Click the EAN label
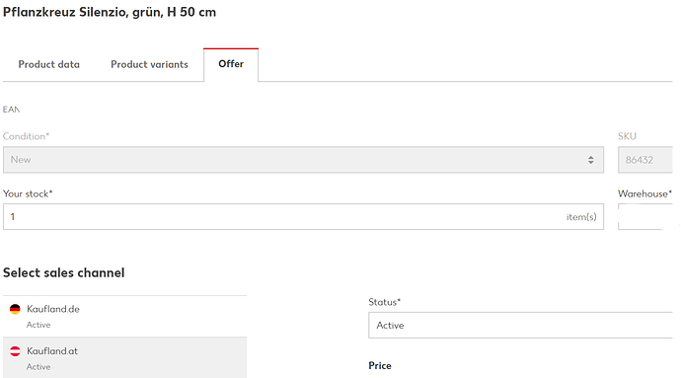The width and height of the screenshot is (681, 378). click(11, 110)
